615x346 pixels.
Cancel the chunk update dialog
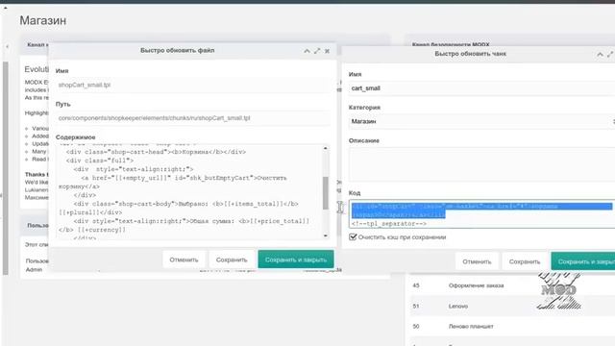coord(477,261)
